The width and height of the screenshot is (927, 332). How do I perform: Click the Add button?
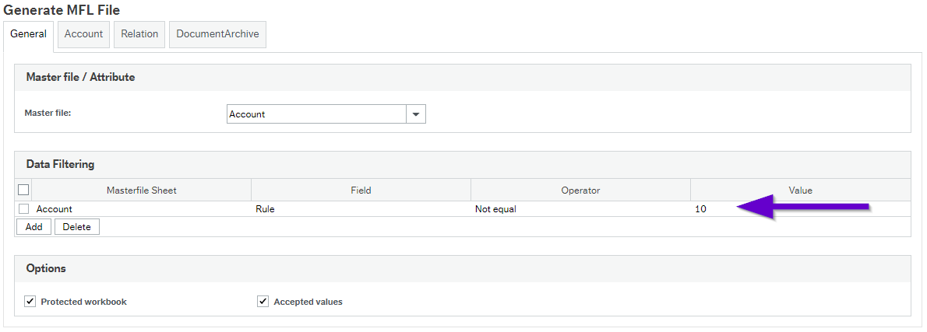coord(33,226)
